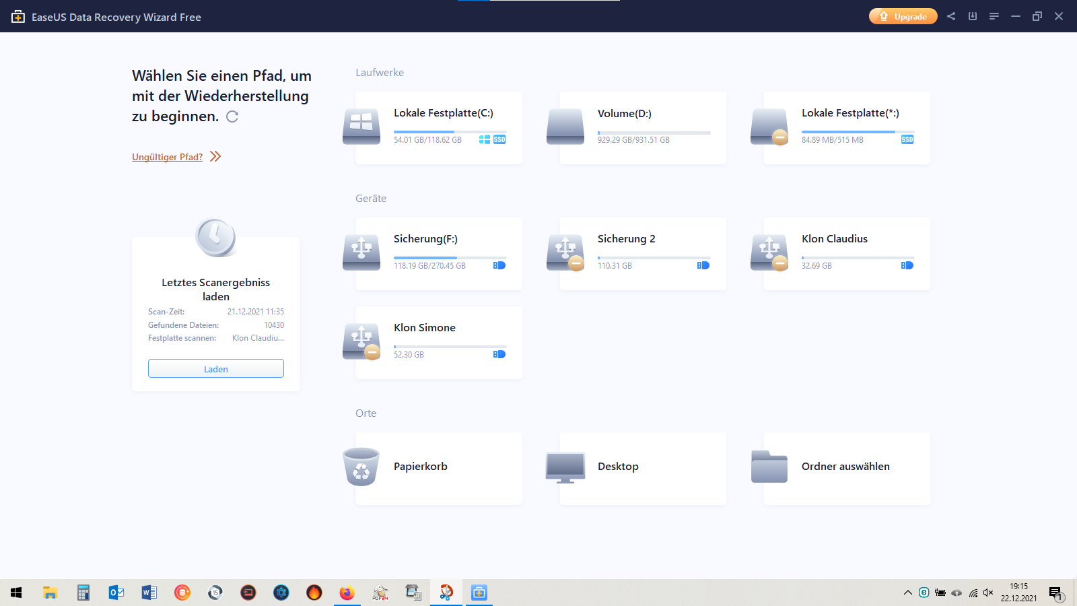This screenshot has height=606, width=1077.
Task: Choose the Volume(D:) drive
Action: [x=643, y=128]
